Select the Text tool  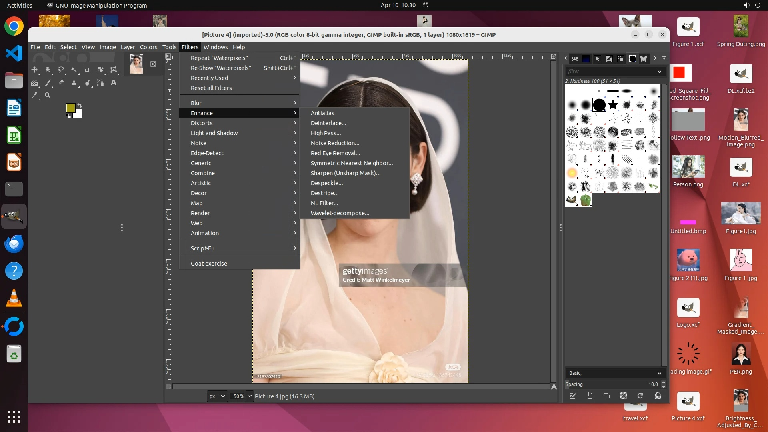tap(114, 83)
